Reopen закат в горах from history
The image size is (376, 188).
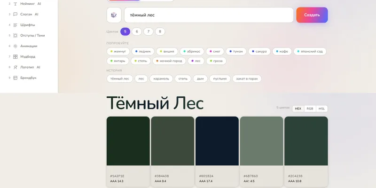247,78
